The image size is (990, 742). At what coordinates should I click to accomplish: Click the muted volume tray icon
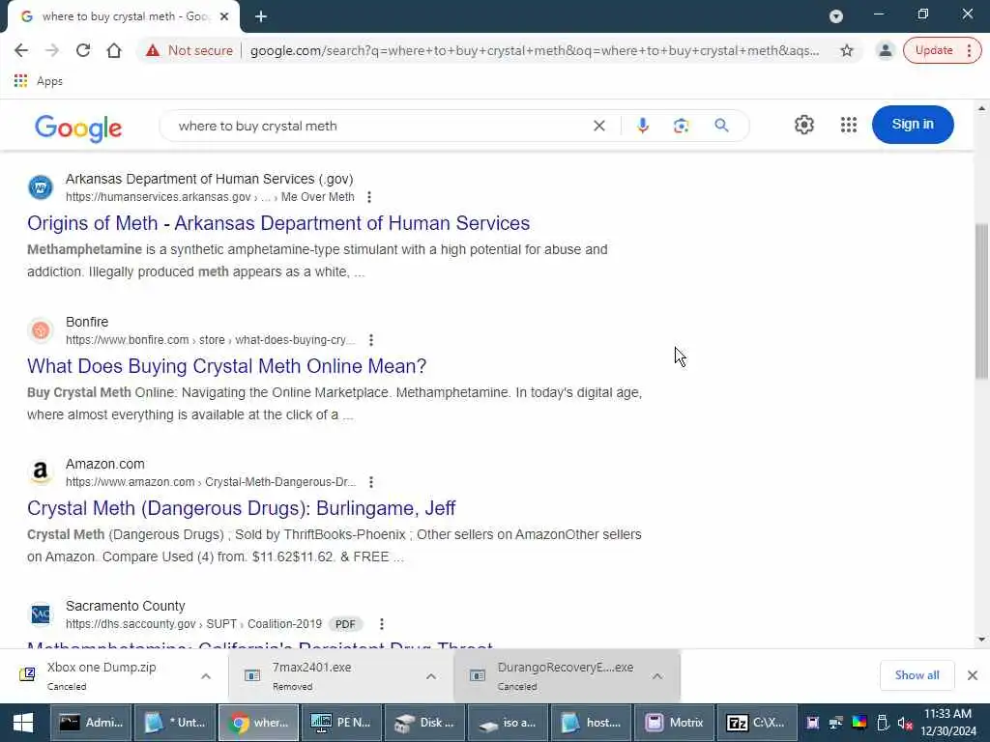click(905, 723)
